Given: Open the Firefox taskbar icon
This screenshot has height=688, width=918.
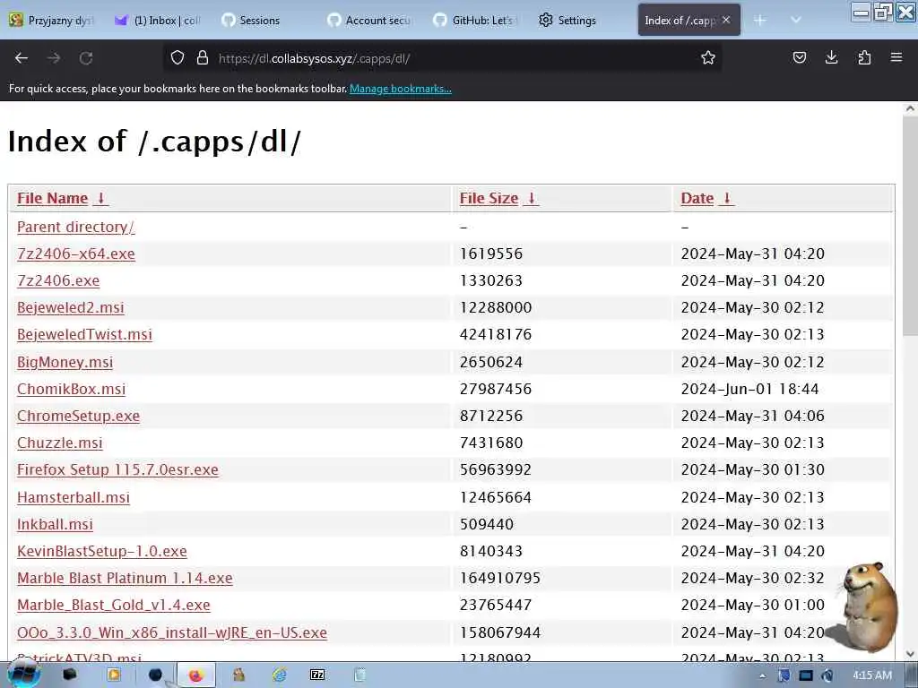Looking at the screenshot, I should (195, 675).
